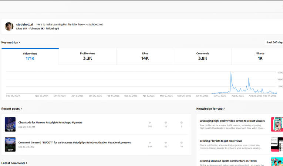Open the Last 365 days date range dropdown
Image resolution: width=283 pixels, height=166 pixels.
(274, 42)
